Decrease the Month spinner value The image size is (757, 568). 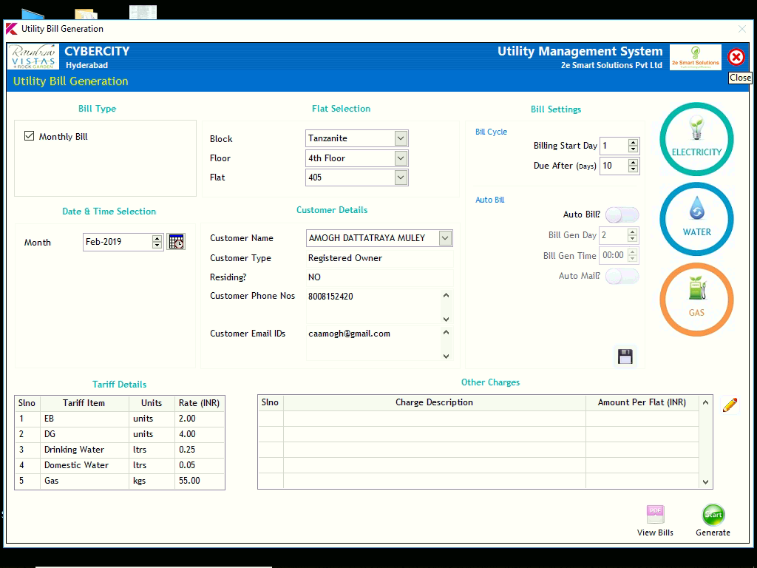coord(157,245)
